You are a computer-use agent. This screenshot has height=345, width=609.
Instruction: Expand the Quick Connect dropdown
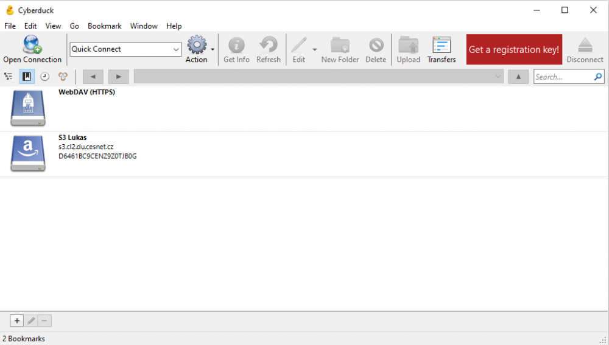176,49
